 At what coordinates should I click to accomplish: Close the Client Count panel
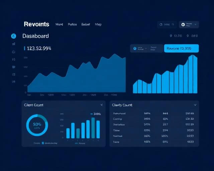tap(102, 105)
